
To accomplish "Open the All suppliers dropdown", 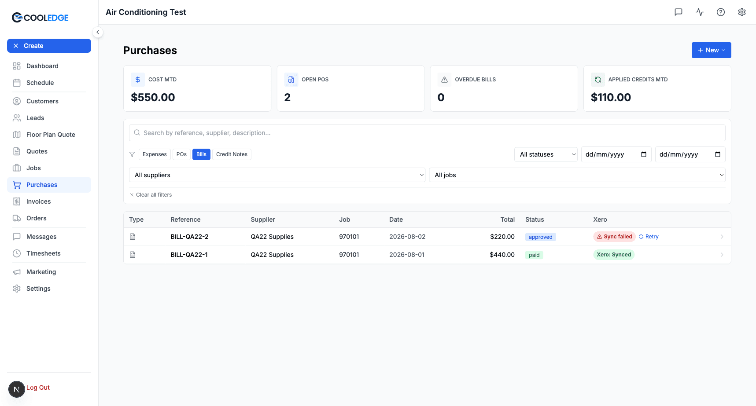I will click(x=277, y=175).
